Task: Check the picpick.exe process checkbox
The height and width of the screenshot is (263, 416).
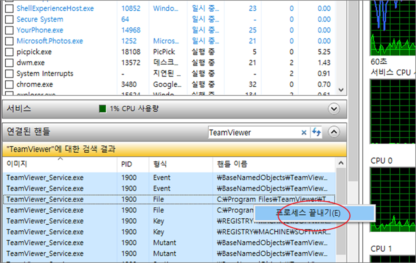Action: (10, 52)
